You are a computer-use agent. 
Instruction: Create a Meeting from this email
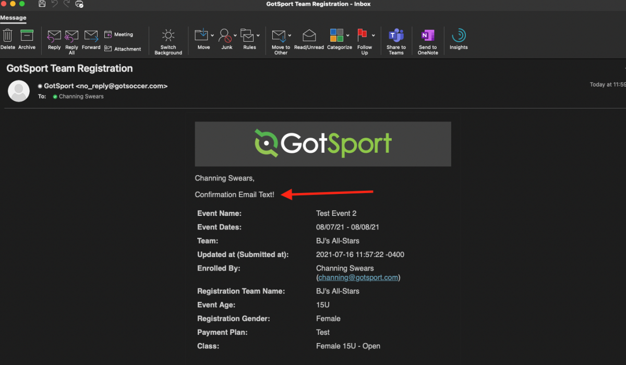pyautogui.click(x=119, y=34)
